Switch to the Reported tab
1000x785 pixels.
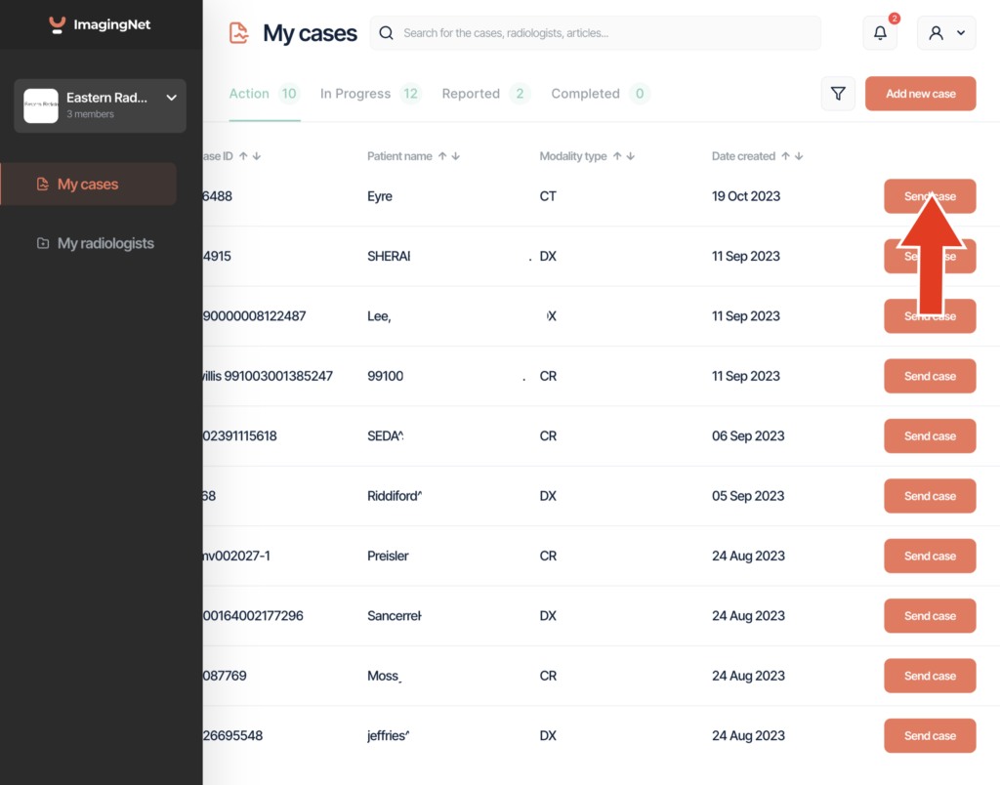tap(471, 94)
